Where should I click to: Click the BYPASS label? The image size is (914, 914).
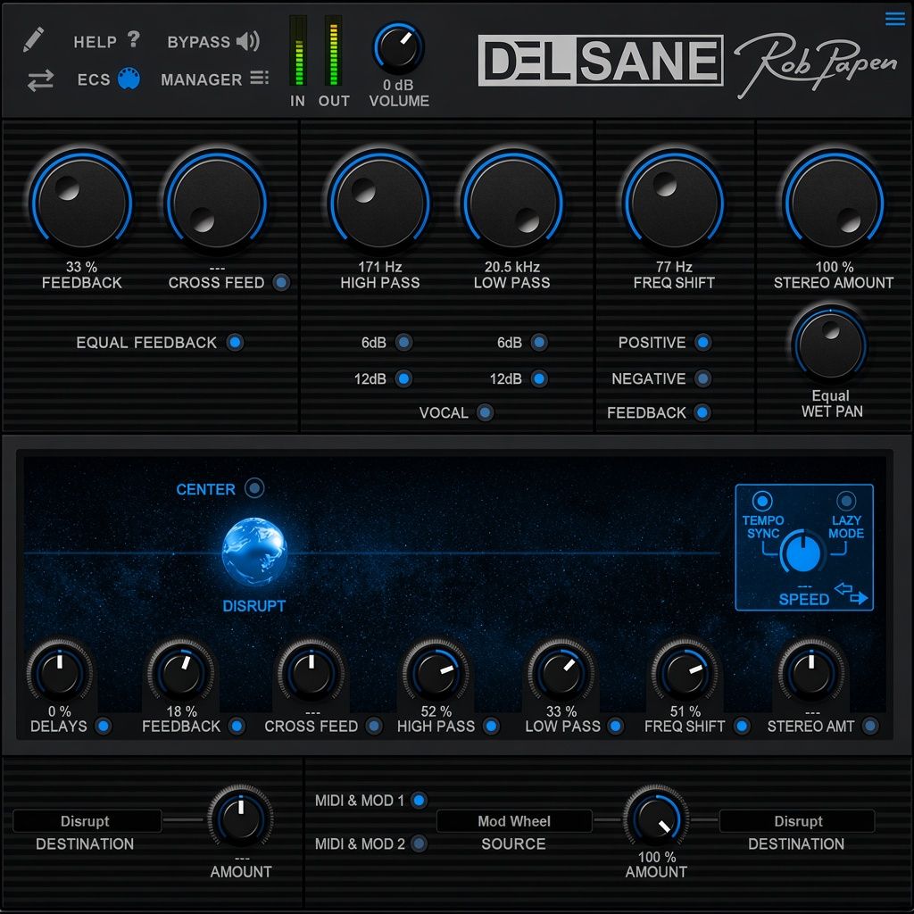pos(199,42)
